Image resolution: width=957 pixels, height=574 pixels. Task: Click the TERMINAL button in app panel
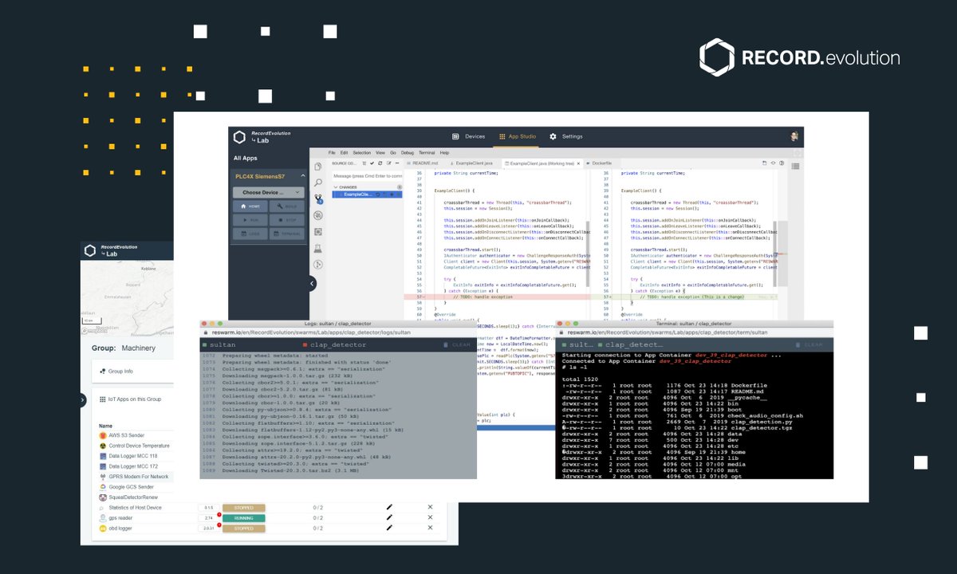point(286,234)
